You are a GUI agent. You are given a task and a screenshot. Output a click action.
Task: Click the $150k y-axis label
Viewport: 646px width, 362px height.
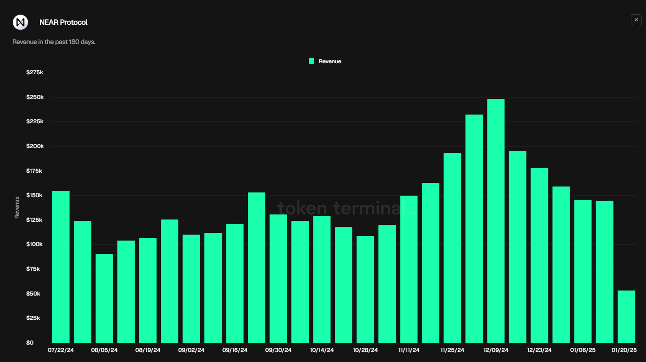(x=35, y=195)
